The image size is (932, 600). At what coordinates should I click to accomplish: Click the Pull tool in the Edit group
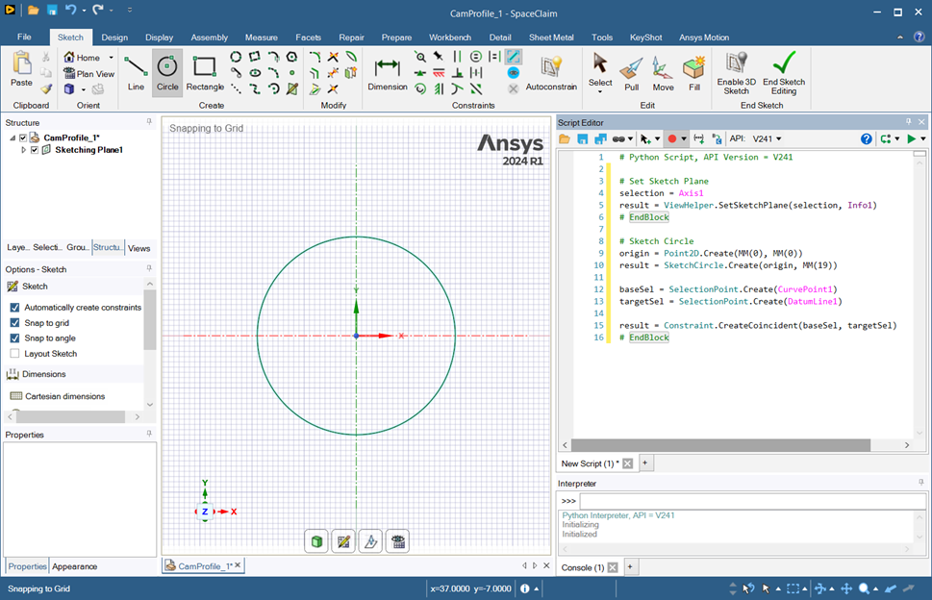click(x=631, y=72)
